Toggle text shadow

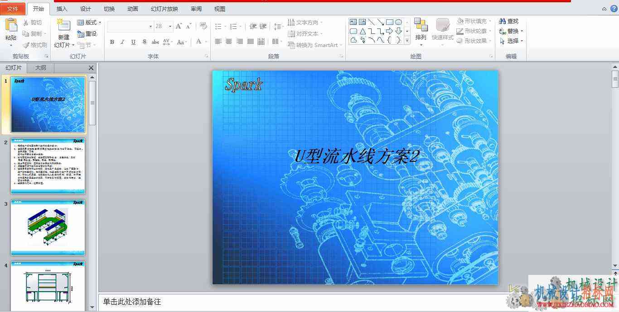pos(144,42)
